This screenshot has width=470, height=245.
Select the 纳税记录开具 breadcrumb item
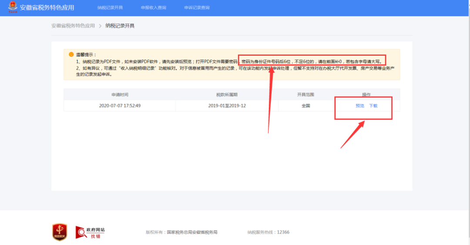(x=120, y=26)
